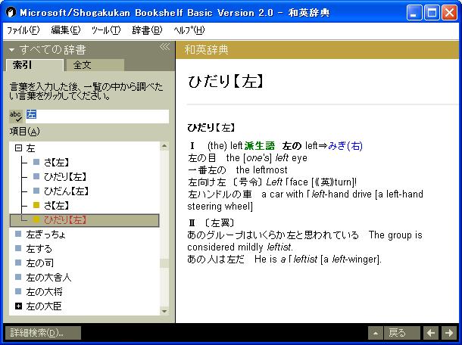Select the 左ぎっちょ entry
Image resolution: width=462 pixels, height=345 pixels.
pos(46,235)
